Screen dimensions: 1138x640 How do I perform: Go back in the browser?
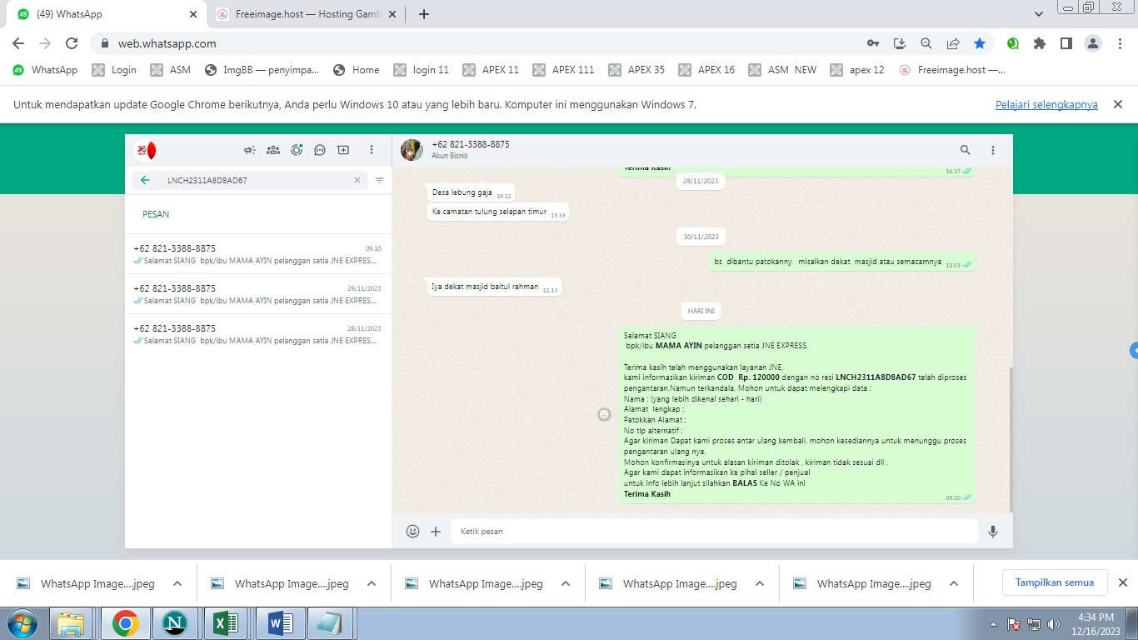point(18,43)
